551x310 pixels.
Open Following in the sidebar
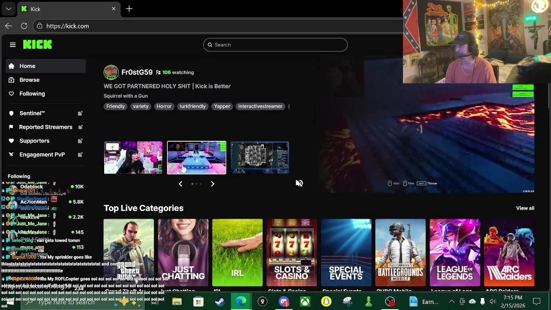pos(46,93)
